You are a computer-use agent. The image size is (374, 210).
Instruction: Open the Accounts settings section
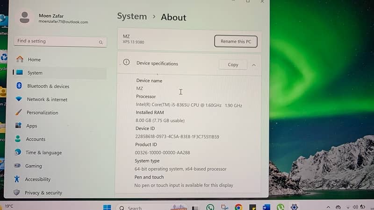coord(36,139)
